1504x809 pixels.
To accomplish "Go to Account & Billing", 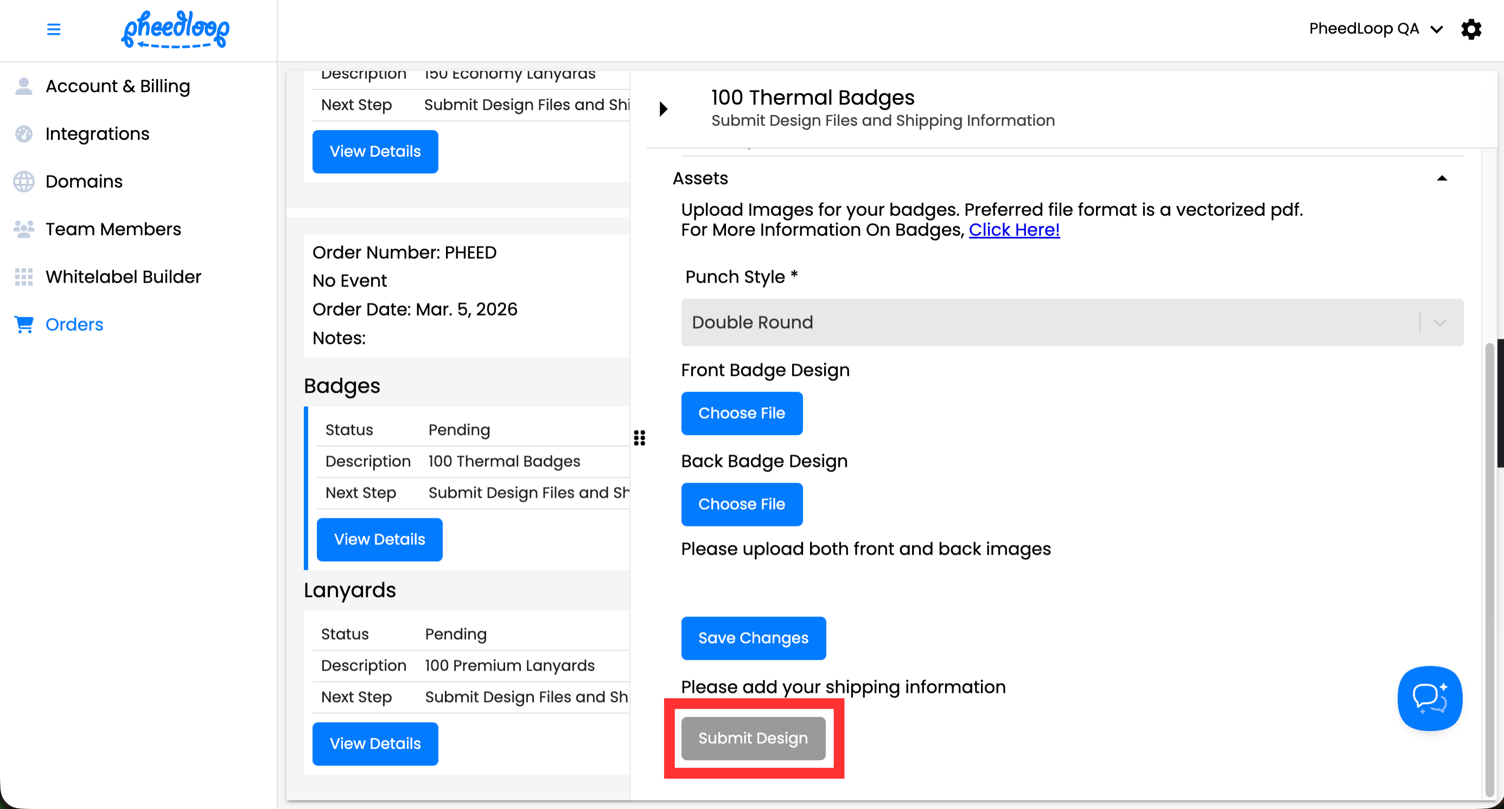I will coord(117,86).
